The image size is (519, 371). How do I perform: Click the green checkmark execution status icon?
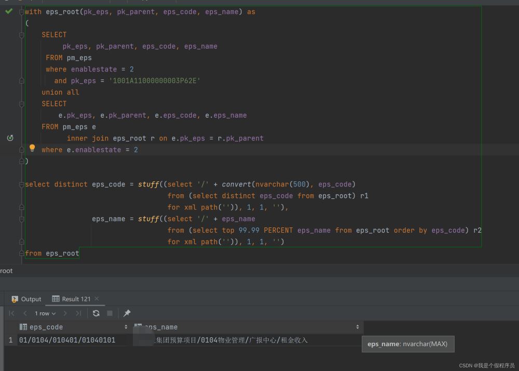(x=9, y=11)
